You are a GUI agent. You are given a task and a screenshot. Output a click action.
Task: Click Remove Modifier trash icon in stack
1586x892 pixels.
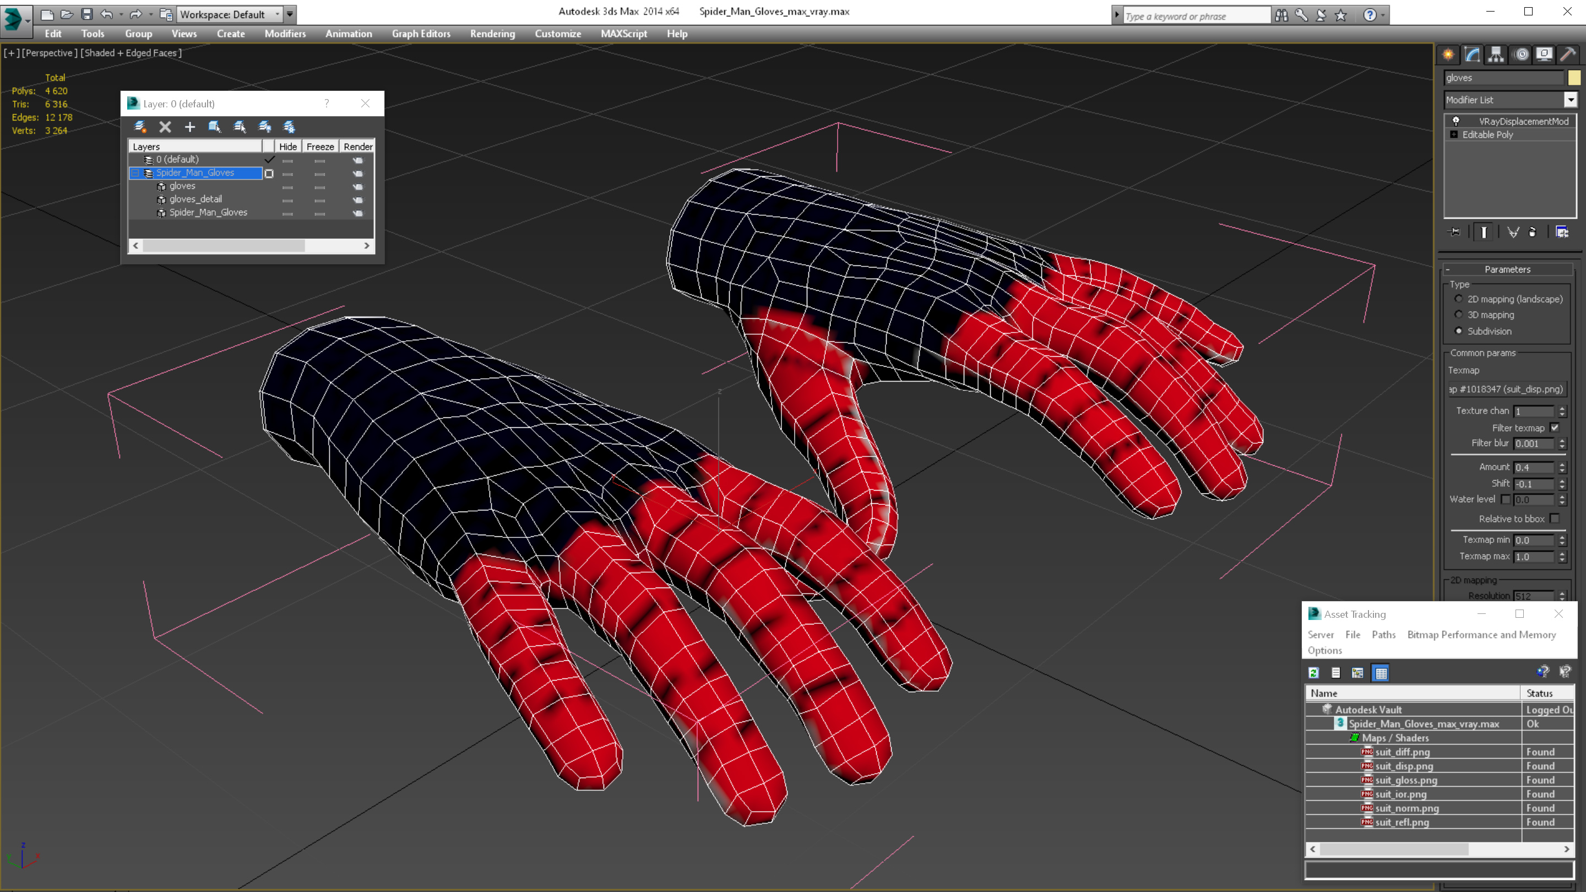pos(1533,232)
